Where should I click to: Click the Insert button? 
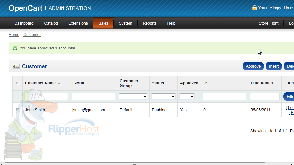(x=274, y=66)
